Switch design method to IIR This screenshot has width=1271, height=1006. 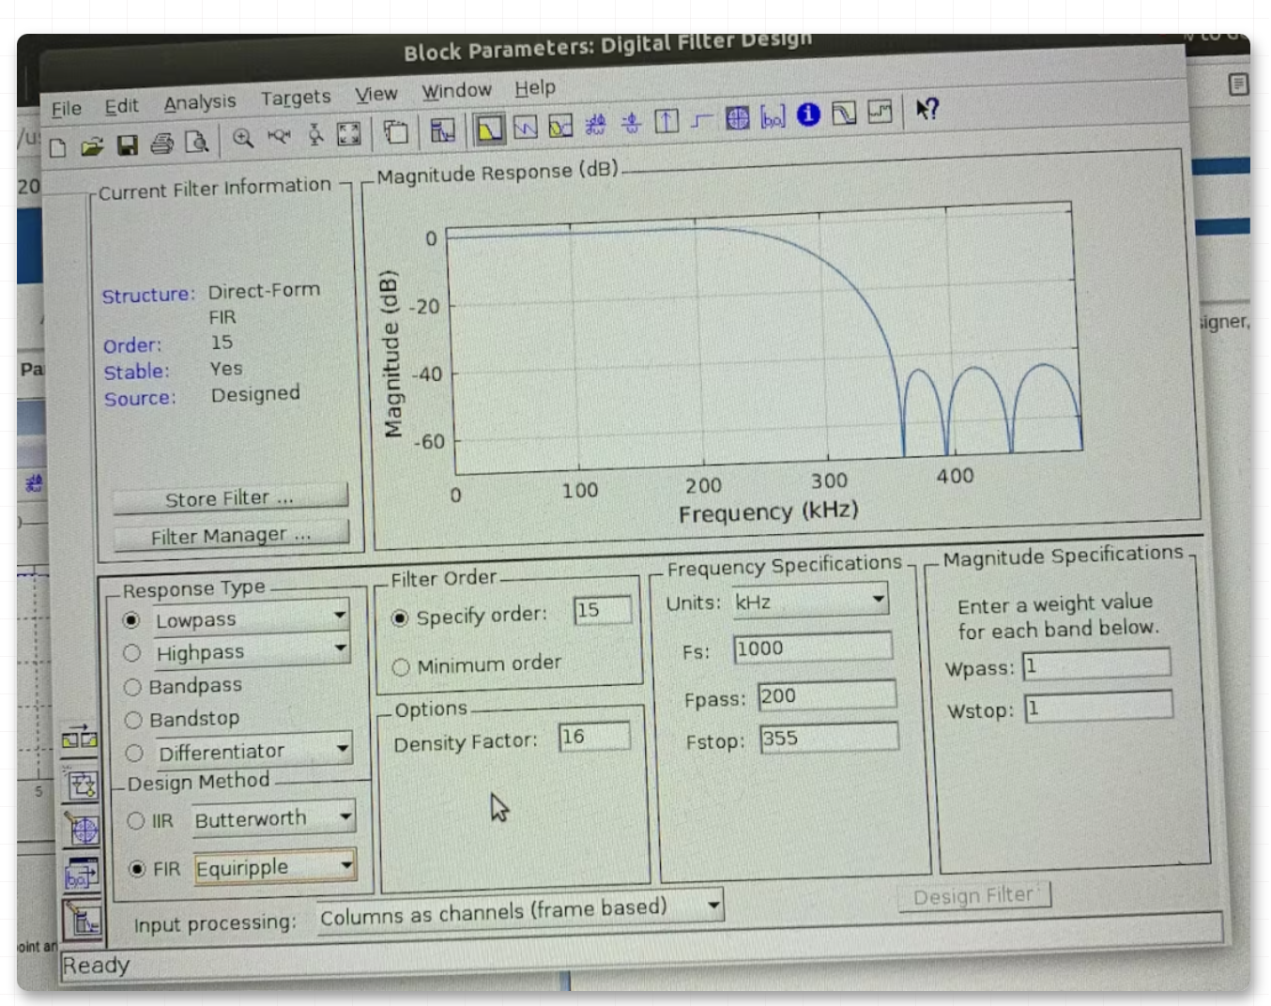[136, 821]
